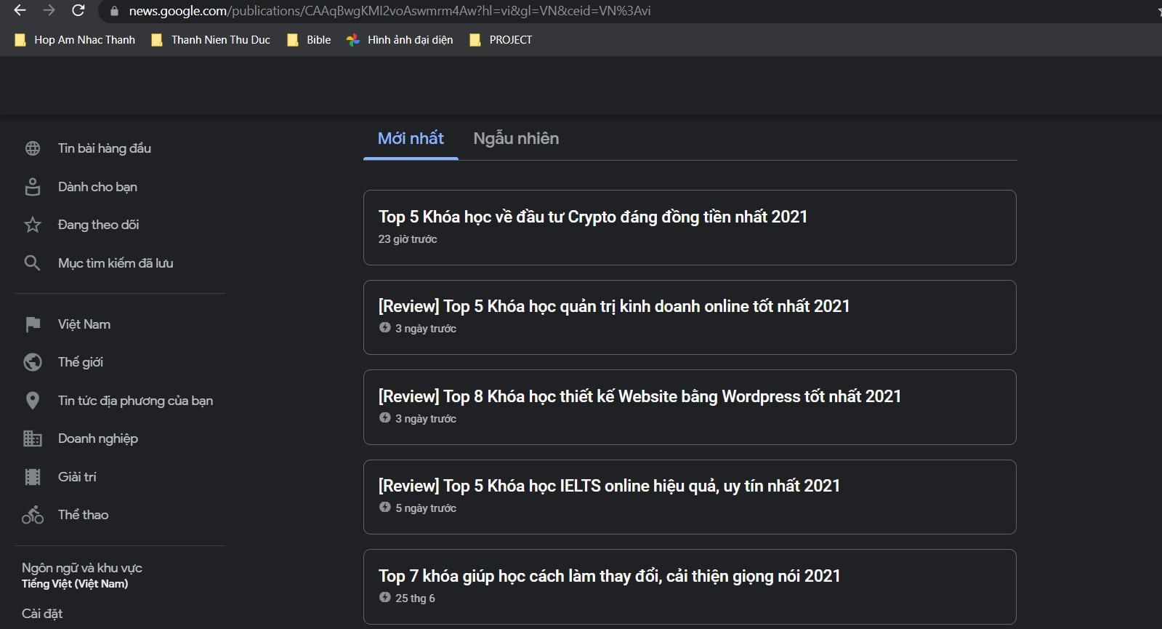Open Đang theo dõi section
The image size is (1162, 629).
(x=99, y=225)
